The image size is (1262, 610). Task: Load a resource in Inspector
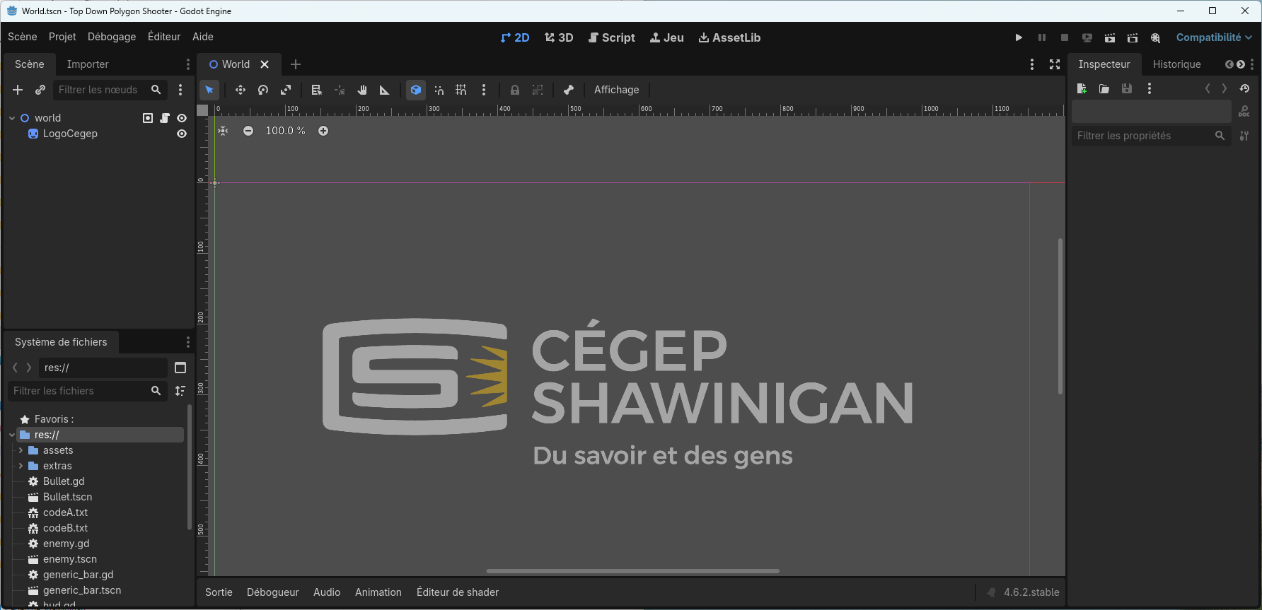[1104, 88]
